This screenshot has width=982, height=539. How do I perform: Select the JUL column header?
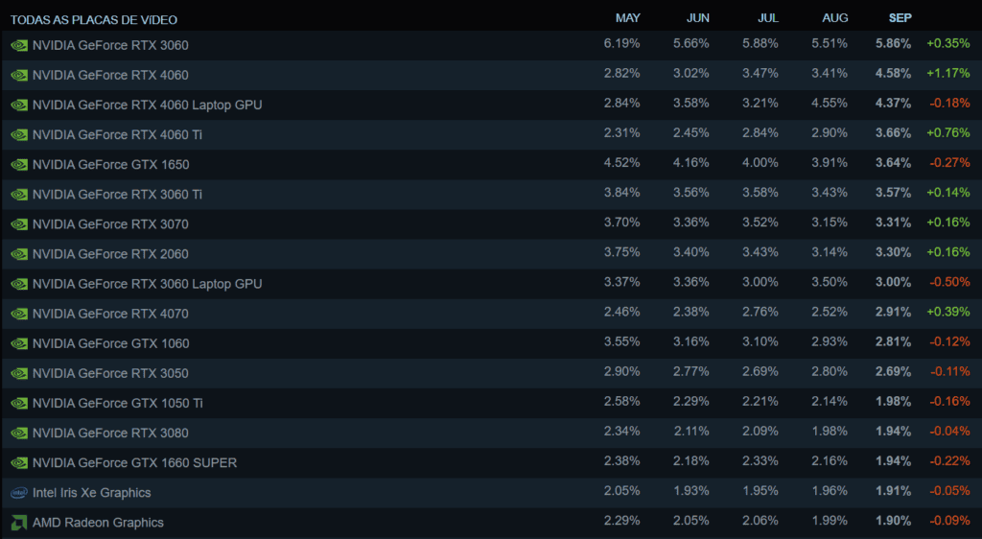point(767,18)
